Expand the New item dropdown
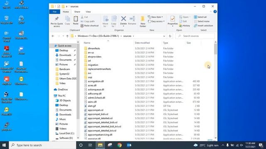This screenshot has width=266, height=149. [x=162, y=17]
